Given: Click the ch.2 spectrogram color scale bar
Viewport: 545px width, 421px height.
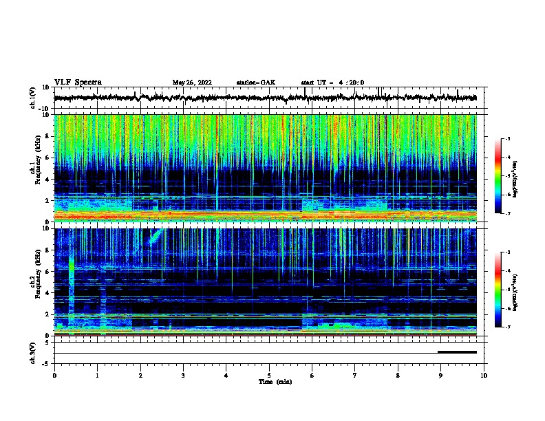Looking at the screenshot, I should pyautogui.click(x=498, y=290).
